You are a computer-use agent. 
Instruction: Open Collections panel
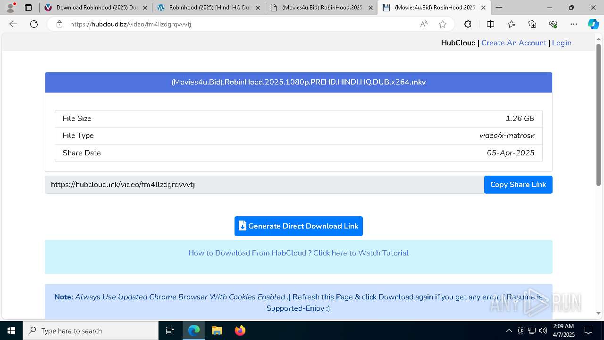click(x=532, y=24)
